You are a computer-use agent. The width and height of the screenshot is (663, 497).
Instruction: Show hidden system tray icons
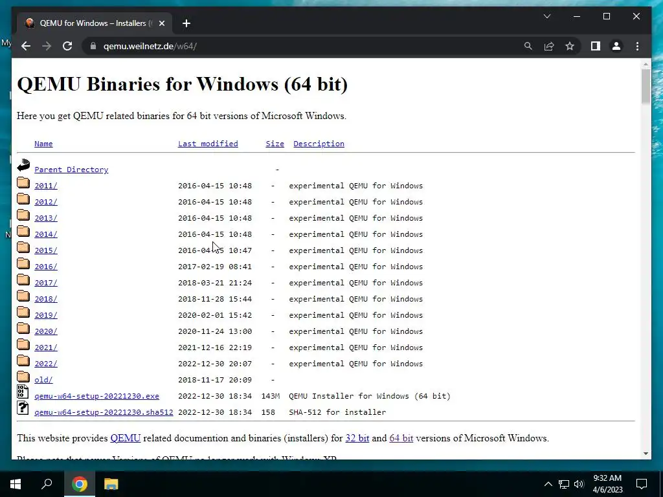[548, 484]
